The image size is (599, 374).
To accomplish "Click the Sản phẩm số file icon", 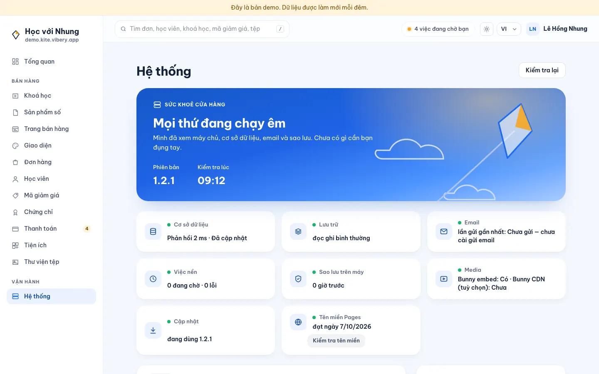I will coord(15,112).
